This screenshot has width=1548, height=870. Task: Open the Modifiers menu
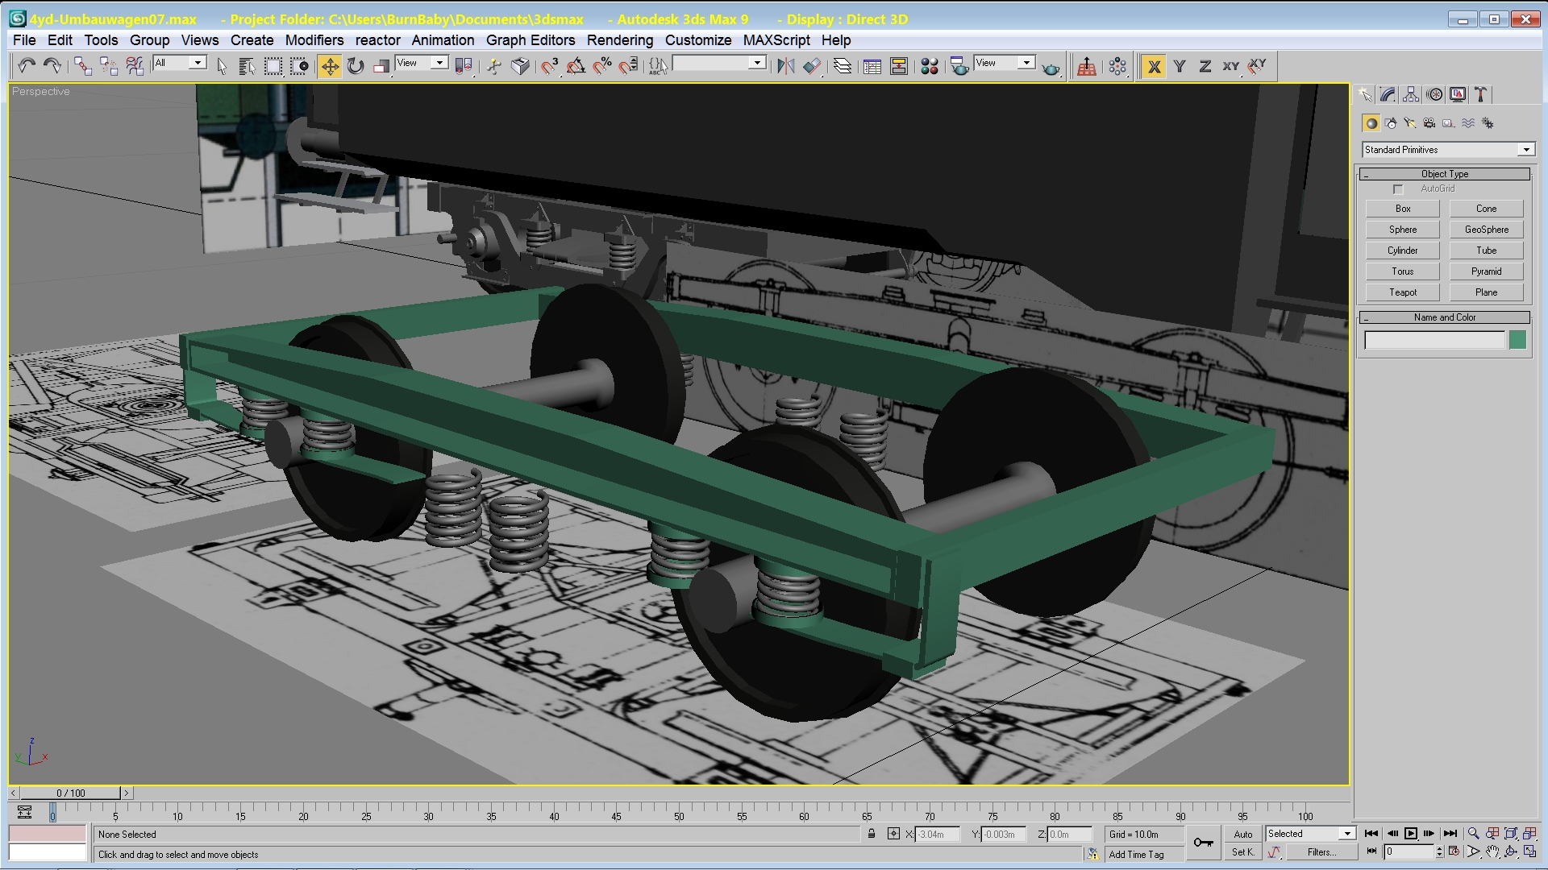coord(314,40)
